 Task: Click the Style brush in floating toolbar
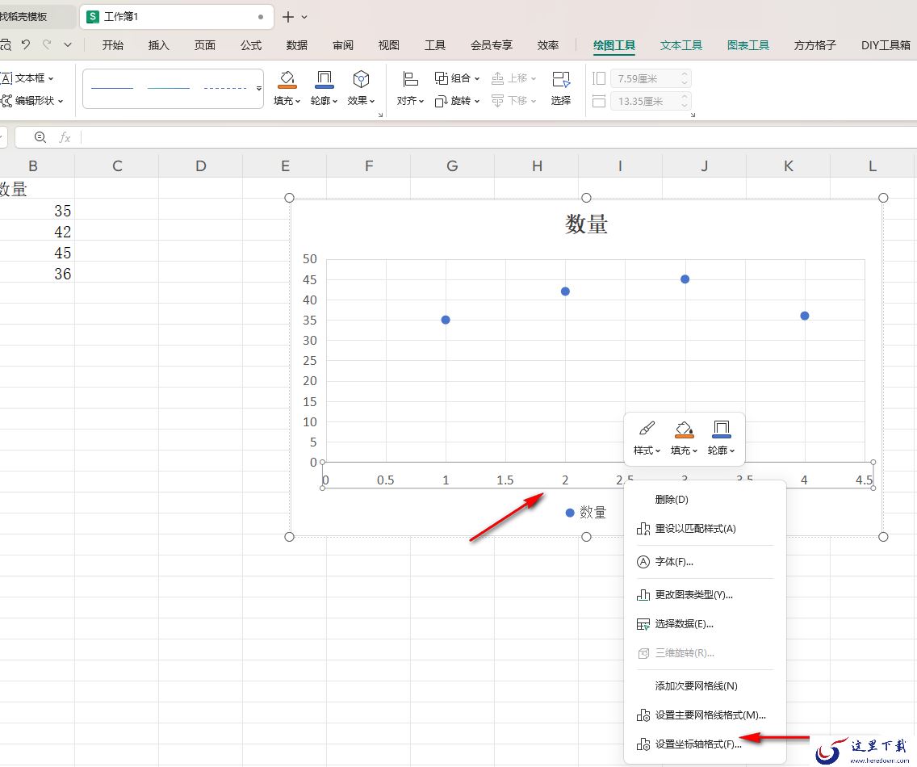point(647,429)
